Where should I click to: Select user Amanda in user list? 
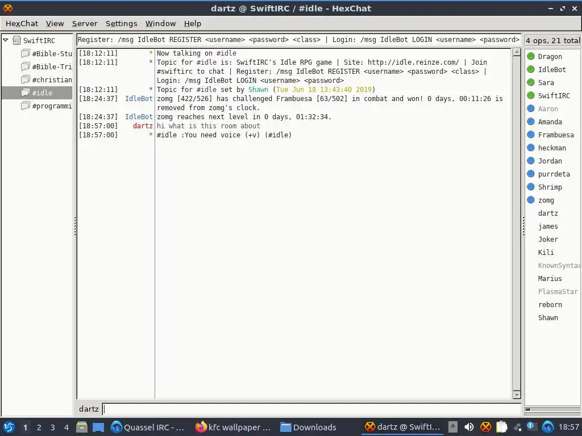click(x=550, y=121)
